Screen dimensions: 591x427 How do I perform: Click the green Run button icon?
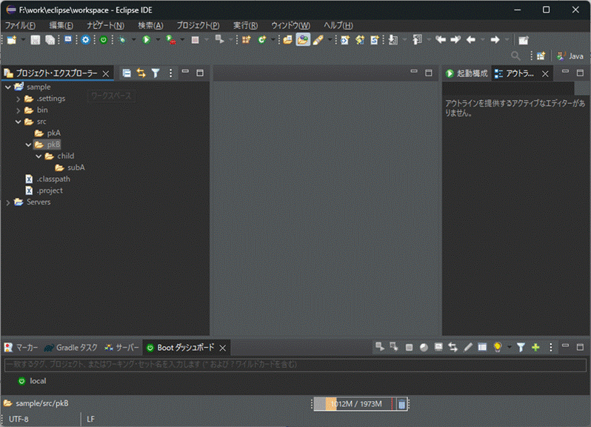click(x=146, y=39)
